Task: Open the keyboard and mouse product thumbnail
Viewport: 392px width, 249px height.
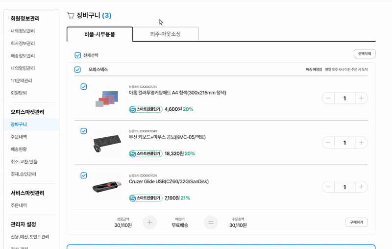Action: click(x=107, y=142)
